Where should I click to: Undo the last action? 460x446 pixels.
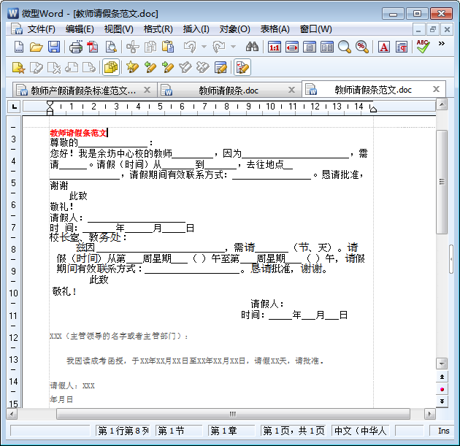190,47
